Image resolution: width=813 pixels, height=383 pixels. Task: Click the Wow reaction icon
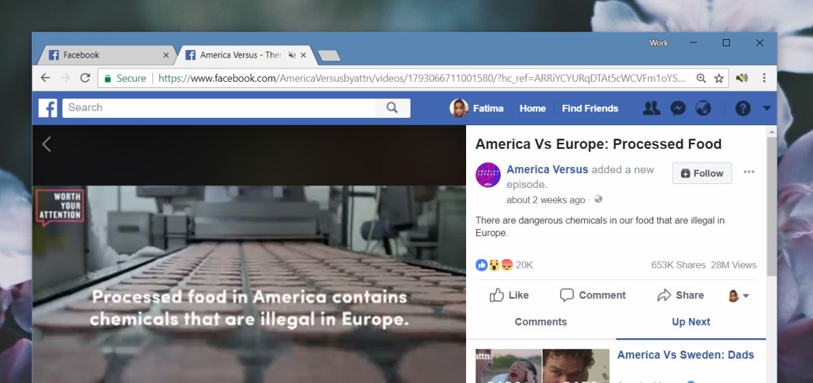click(x=494, y=265)
